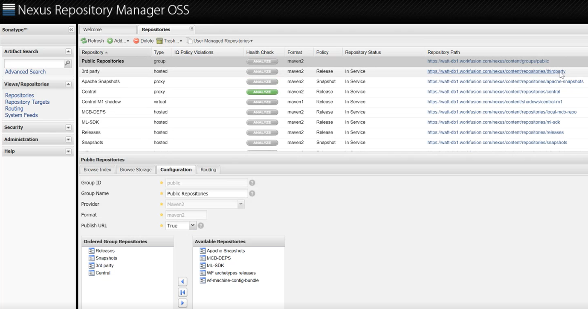Open Routing link in the sidebar
This screenshot has height=309, width=588.
tap(14, 108)
